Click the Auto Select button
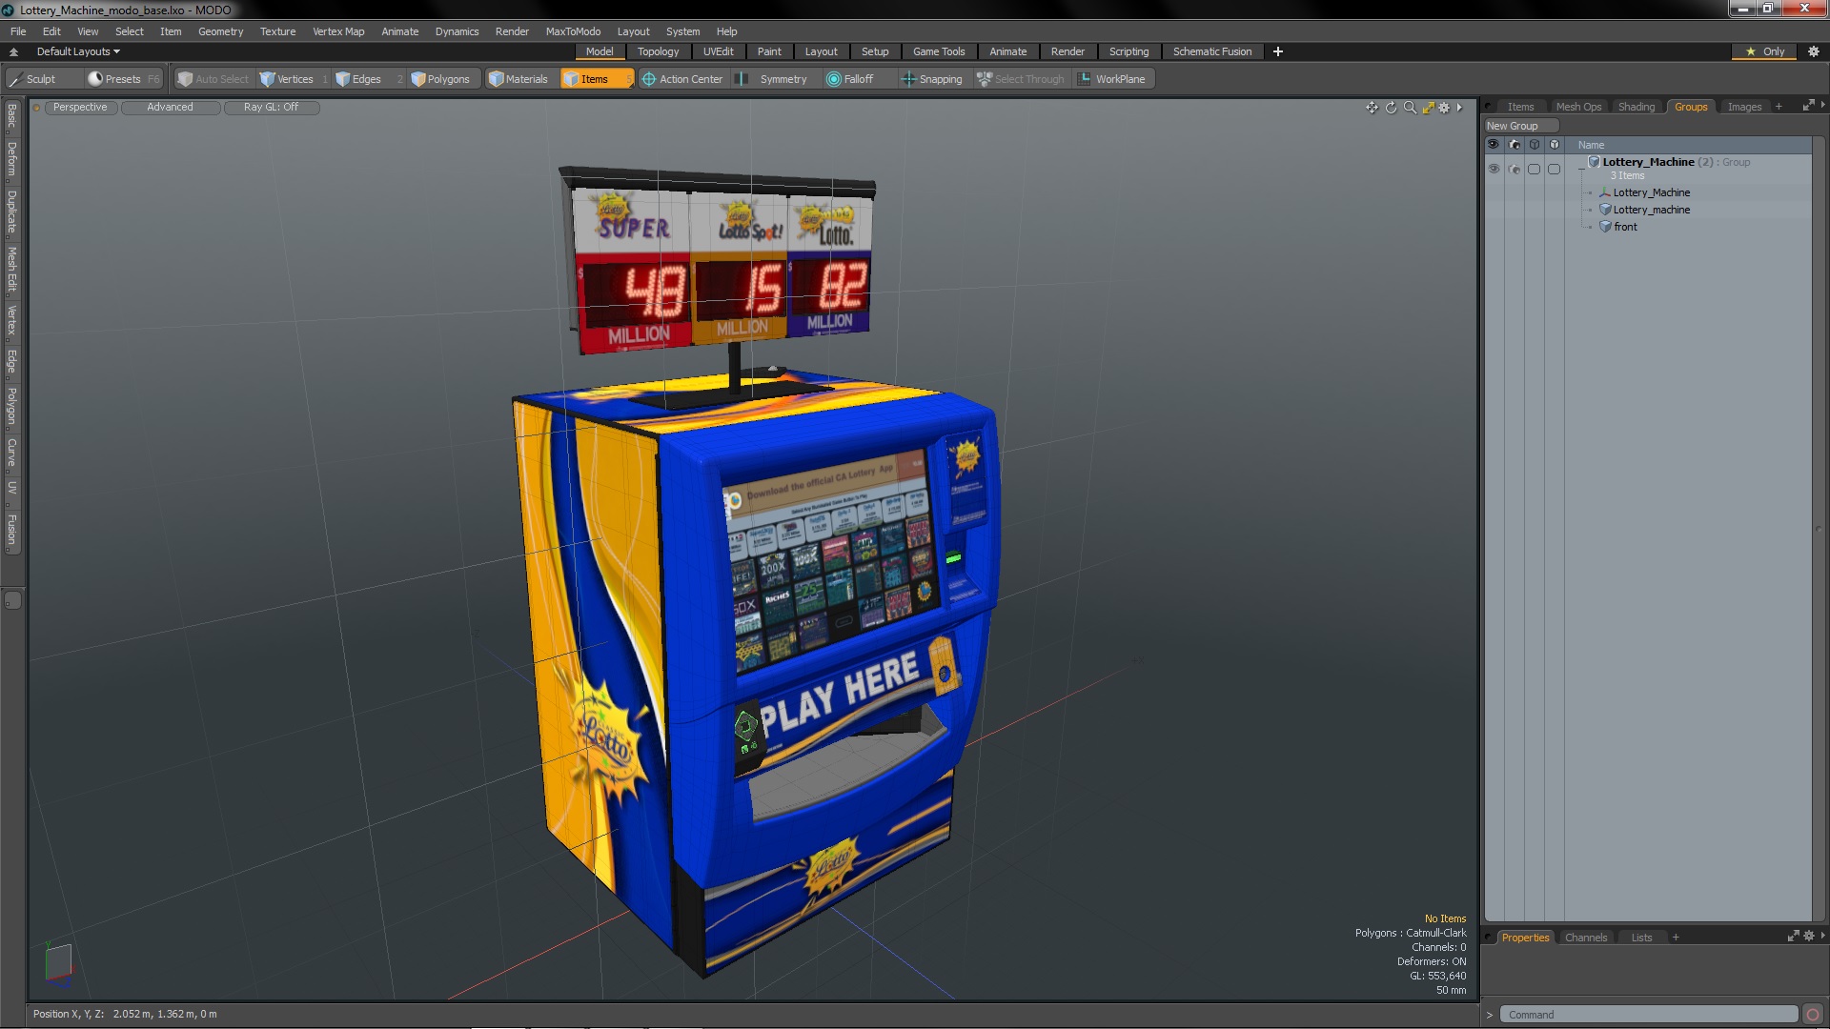 pos(213,79)
